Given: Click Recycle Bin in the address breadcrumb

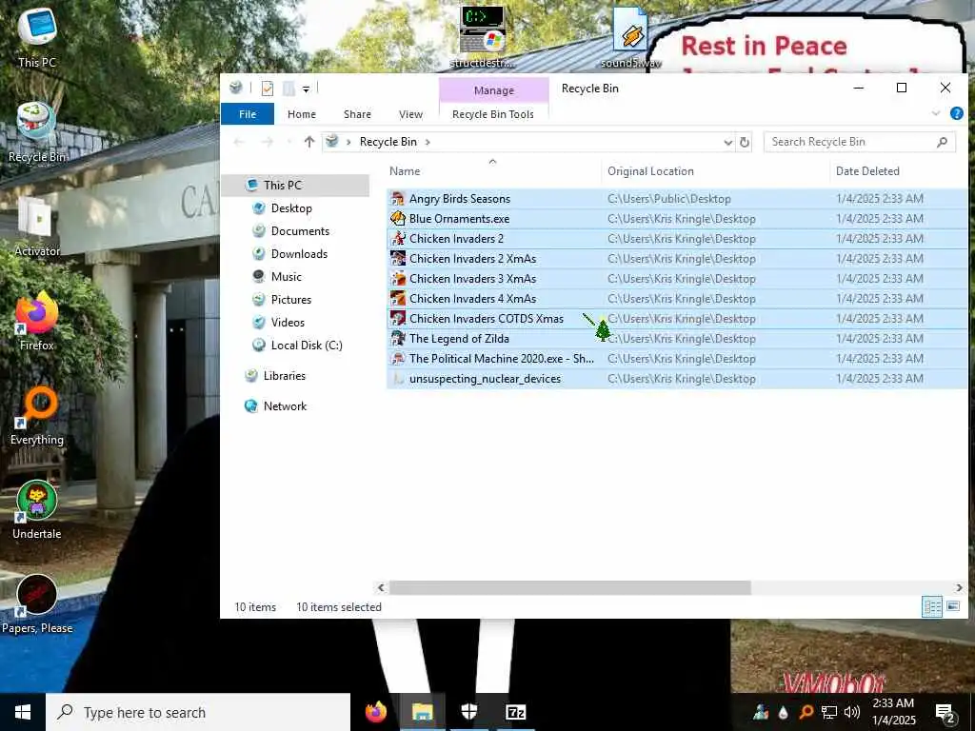Looking at the screenshot, I should 388,142.
